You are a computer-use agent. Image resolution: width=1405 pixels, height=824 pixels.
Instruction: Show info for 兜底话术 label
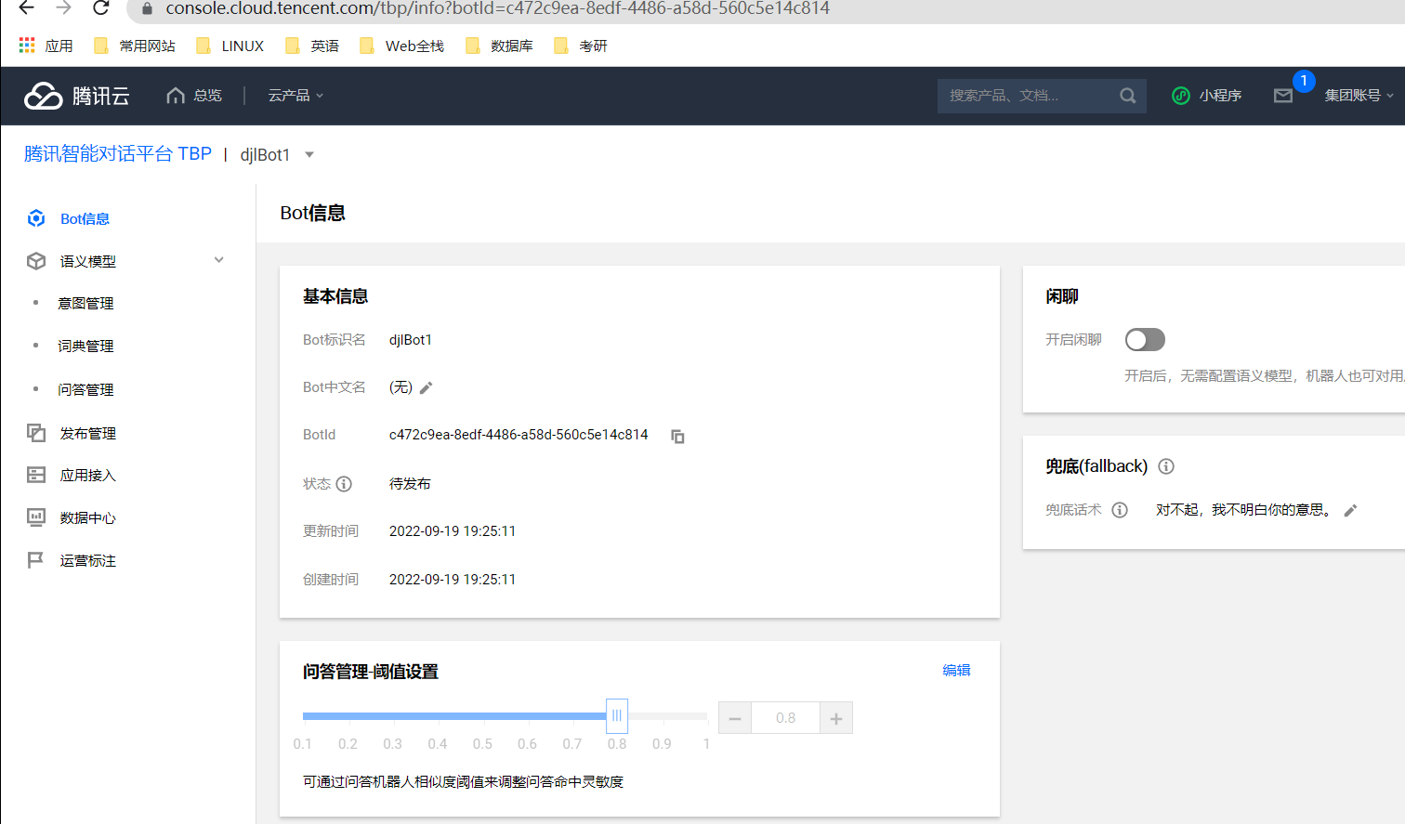(1120, 510)
